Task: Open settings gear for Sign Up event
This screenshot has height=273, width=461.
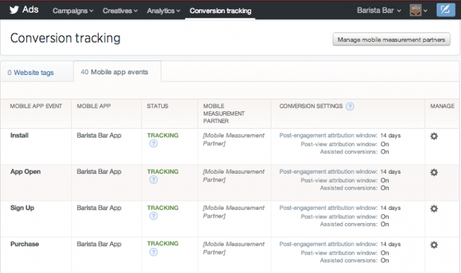Action: click(433, 209)
